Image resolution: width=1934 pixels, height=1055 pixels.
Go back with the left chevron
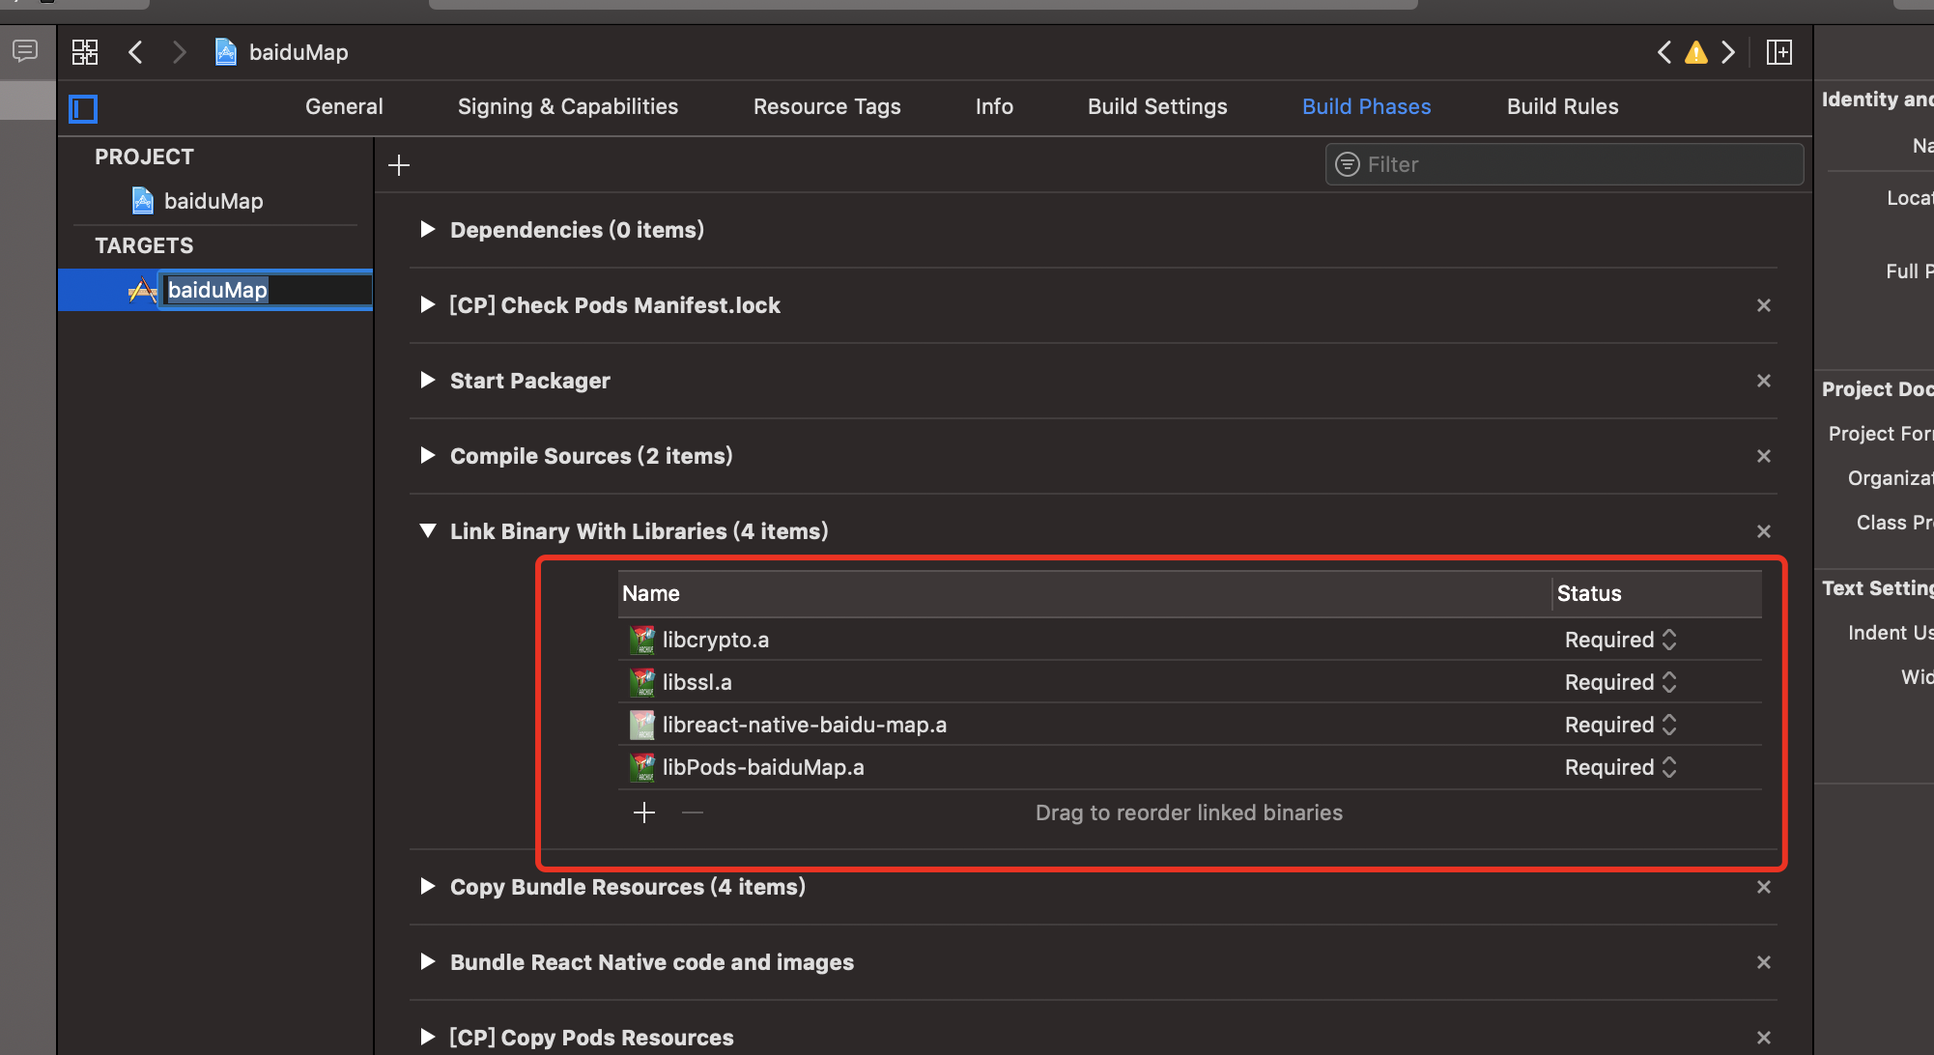click(136, 52)
